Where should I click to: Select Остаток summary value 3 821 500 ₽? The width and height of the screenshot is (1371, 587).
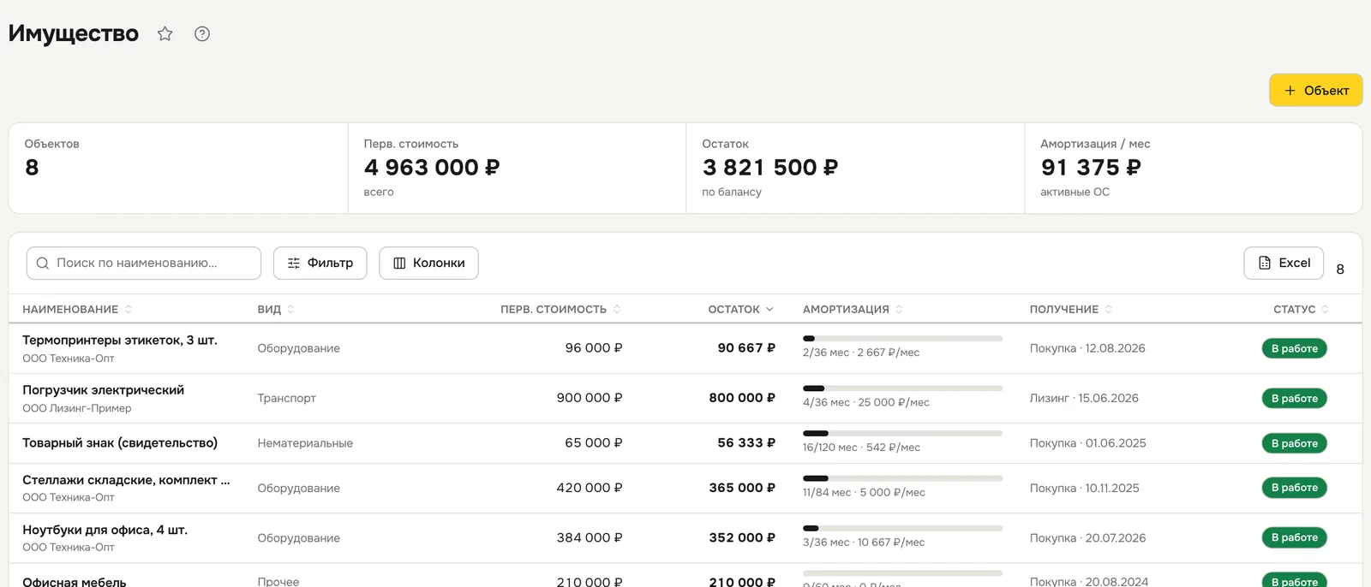pyautogui.click(x=770, y=168)
